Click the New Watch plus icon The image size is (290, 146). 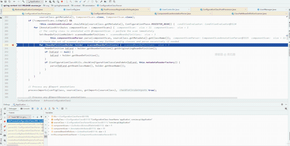[x=45, y=117]
